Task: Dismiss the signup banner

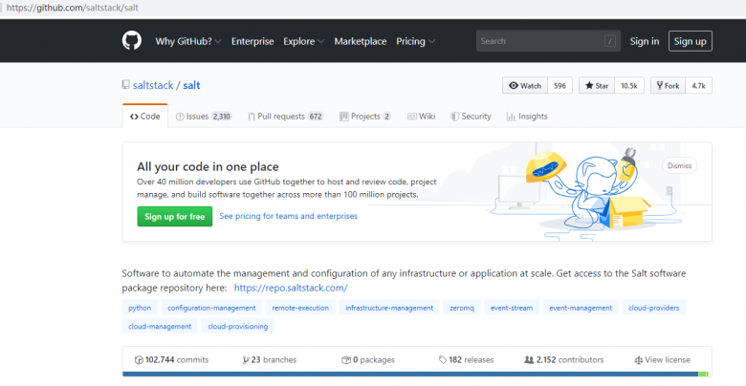Action: (x=679, y=165)
